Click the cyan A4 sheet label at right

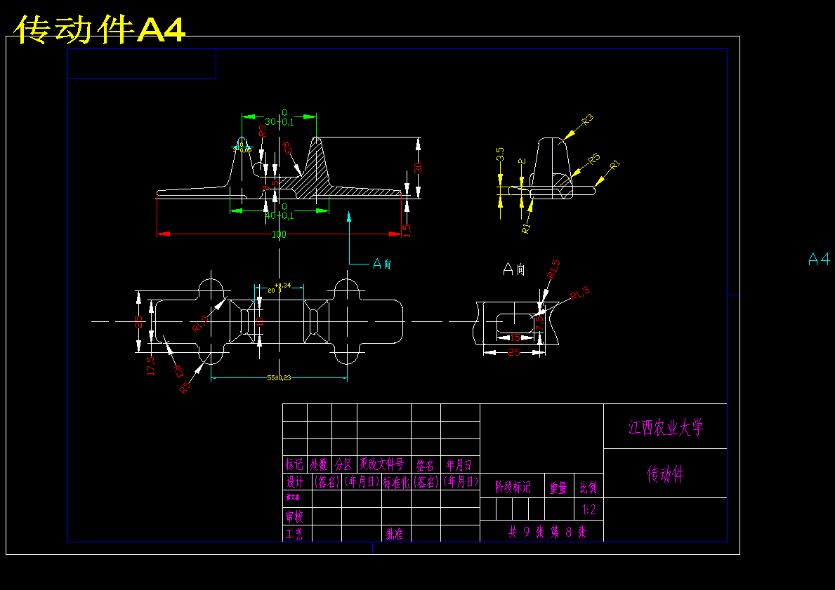(x=819, y=259)
